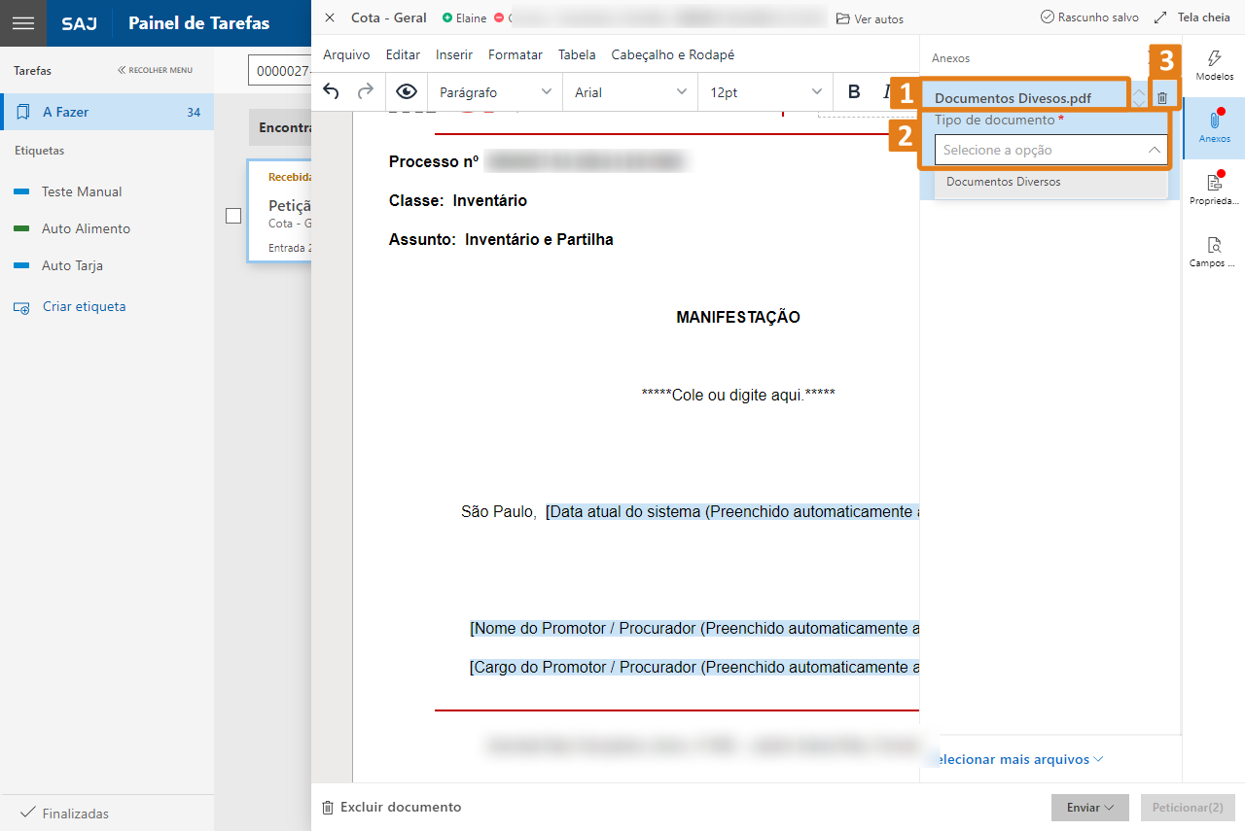Click Excluir documento trash icon

click(328, 807)
